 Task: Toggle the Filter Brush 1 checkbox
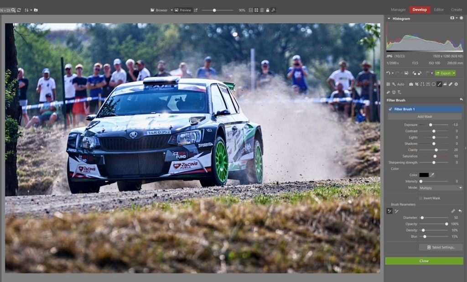(x=390, y=109)
